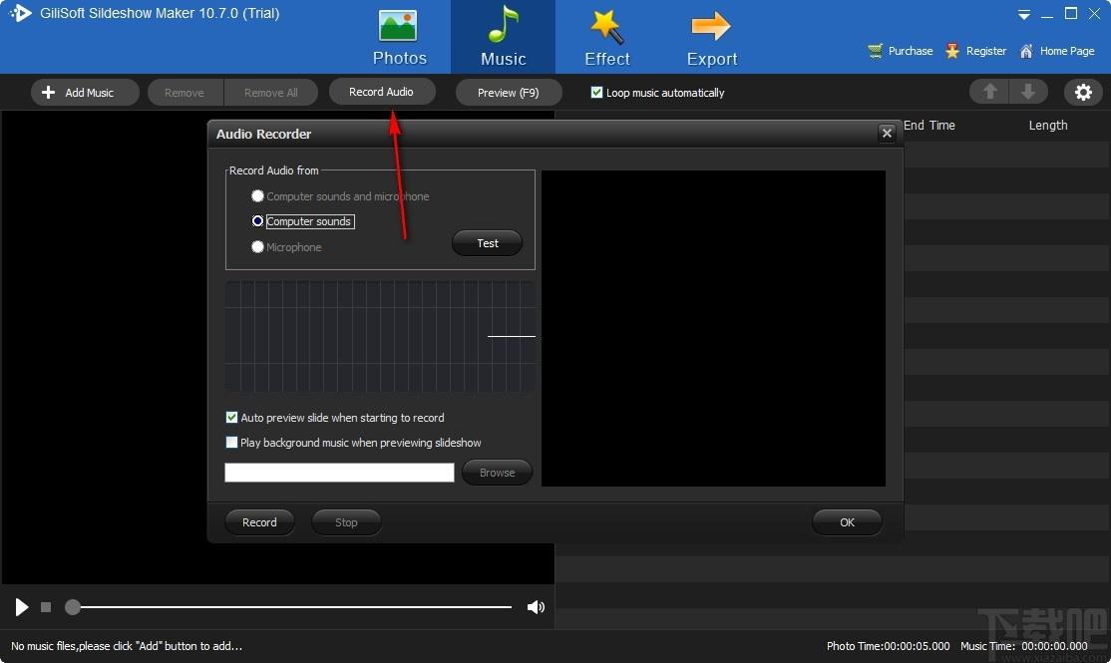Image resolution: width=1111 pixels, height=663 pixels.
Task: Open the title bar dropdown menu arrow
Action: pos(1024,14)
